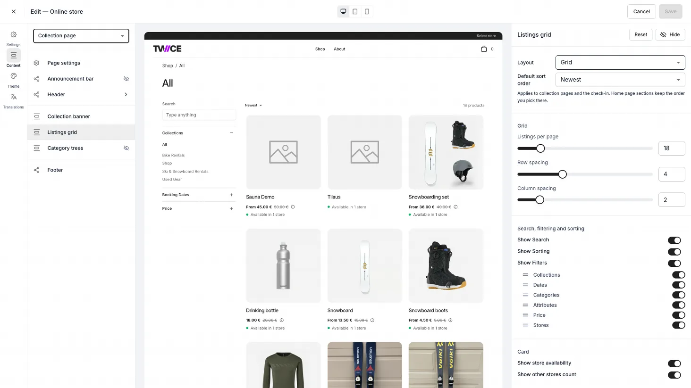Image resolution: width=691 pixels, height=388 pixels.
Task: Turn off Show Search switch
Action: coord(674,240)
